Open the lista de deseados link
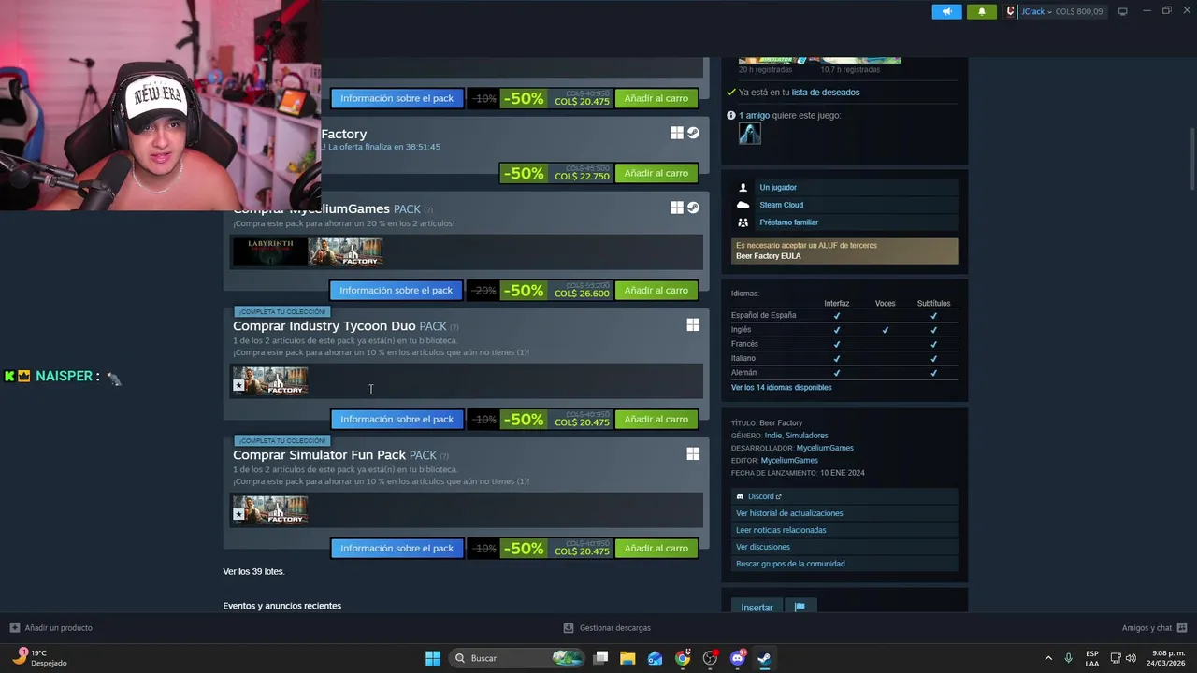The height and width of the screenshot is (673, 1197). click(x=826, y=92)
